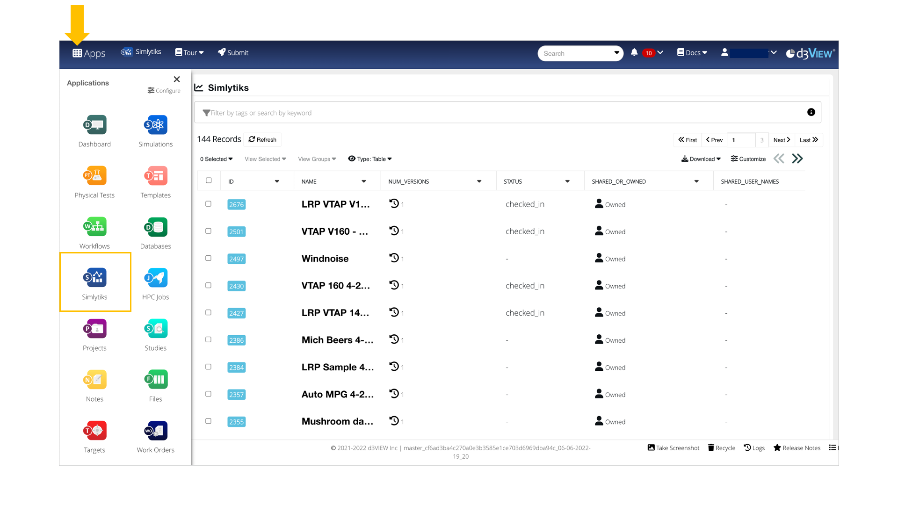Open the Files application
Viewport: 898px width, 505px height.
point(155,386)
